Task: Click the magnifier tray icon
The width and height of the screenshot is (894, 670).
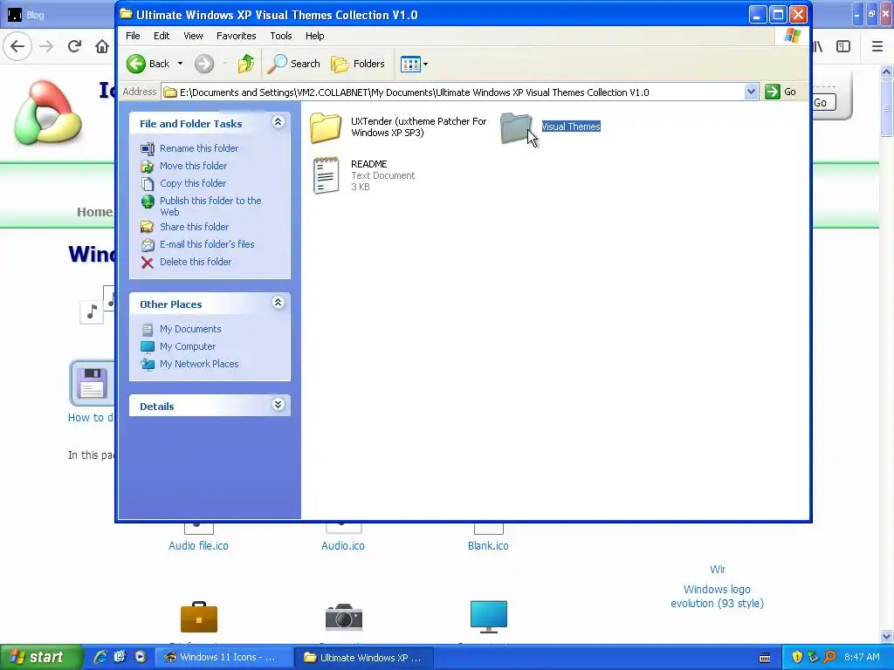Action: (x=829, y=657)
